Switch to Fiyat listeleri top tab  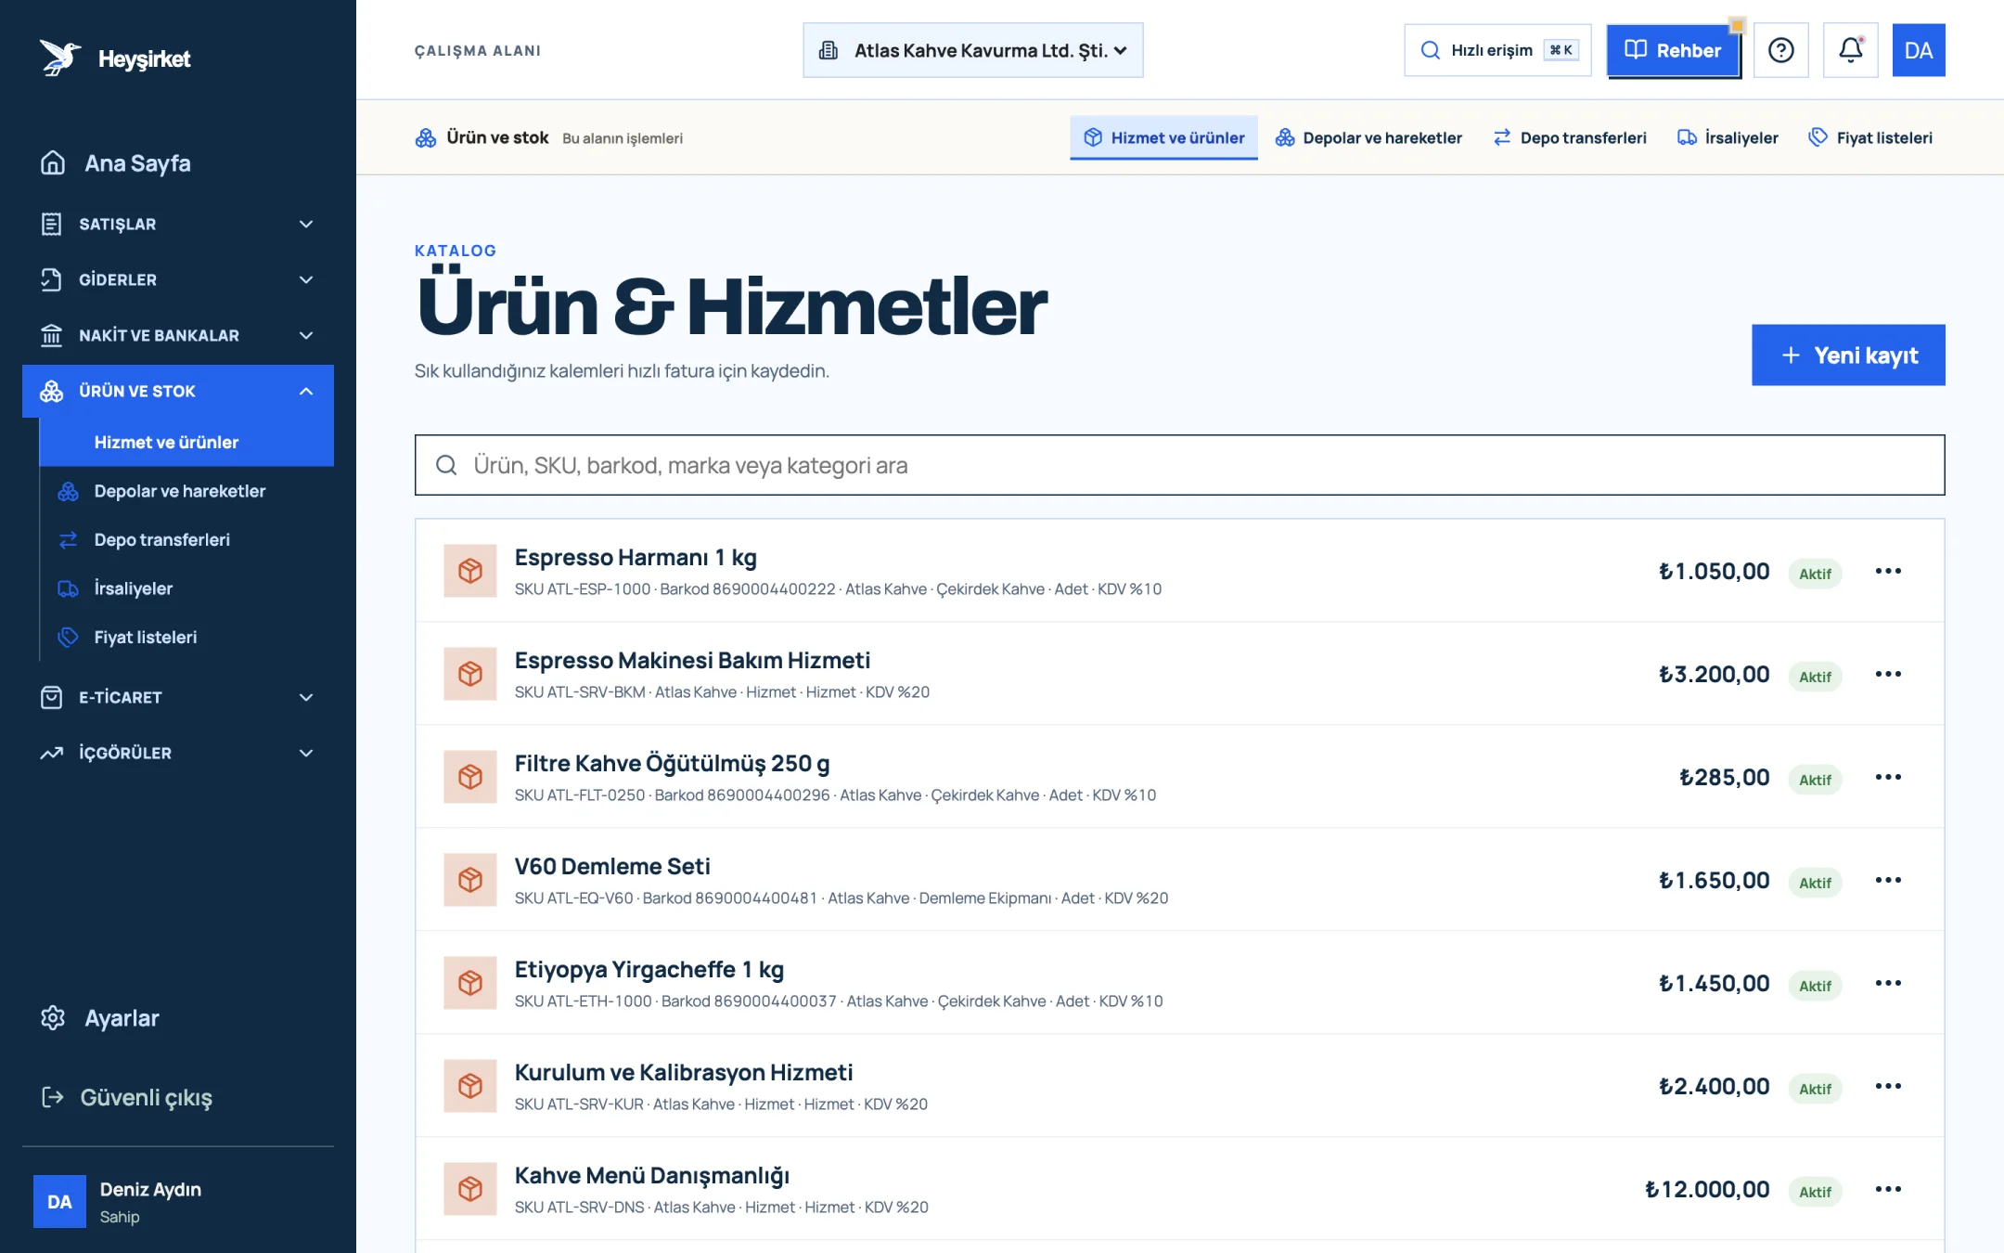click(x=1870, y=137)
